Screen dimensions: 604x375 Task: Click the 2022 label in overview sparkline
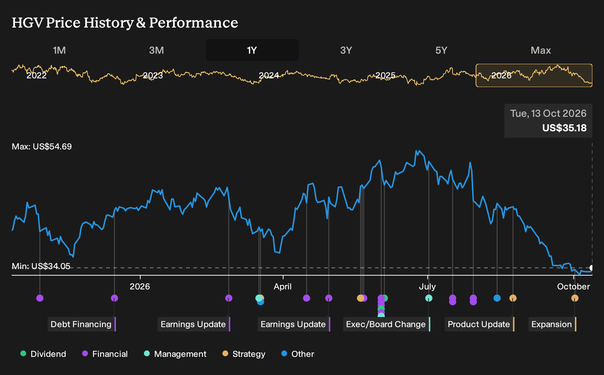37,75
